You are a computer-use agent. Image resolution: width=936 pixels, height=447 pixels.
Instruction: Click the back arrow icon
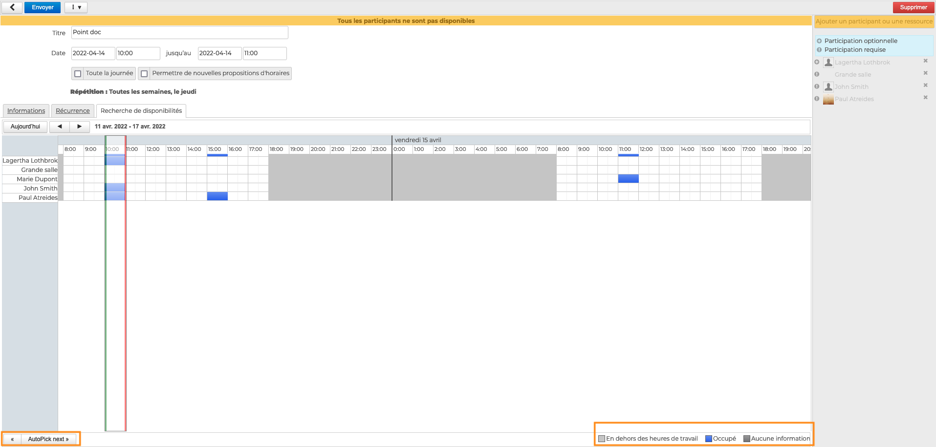pyautogui.click(x=12, y=7)
